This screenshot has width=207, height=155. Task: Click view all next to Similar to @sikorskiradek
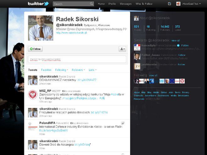tap(176, 40)
